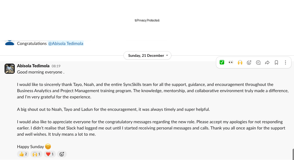Open more actions three-dot menu
This screenshot has height=160, width=294.
point(285,62)
